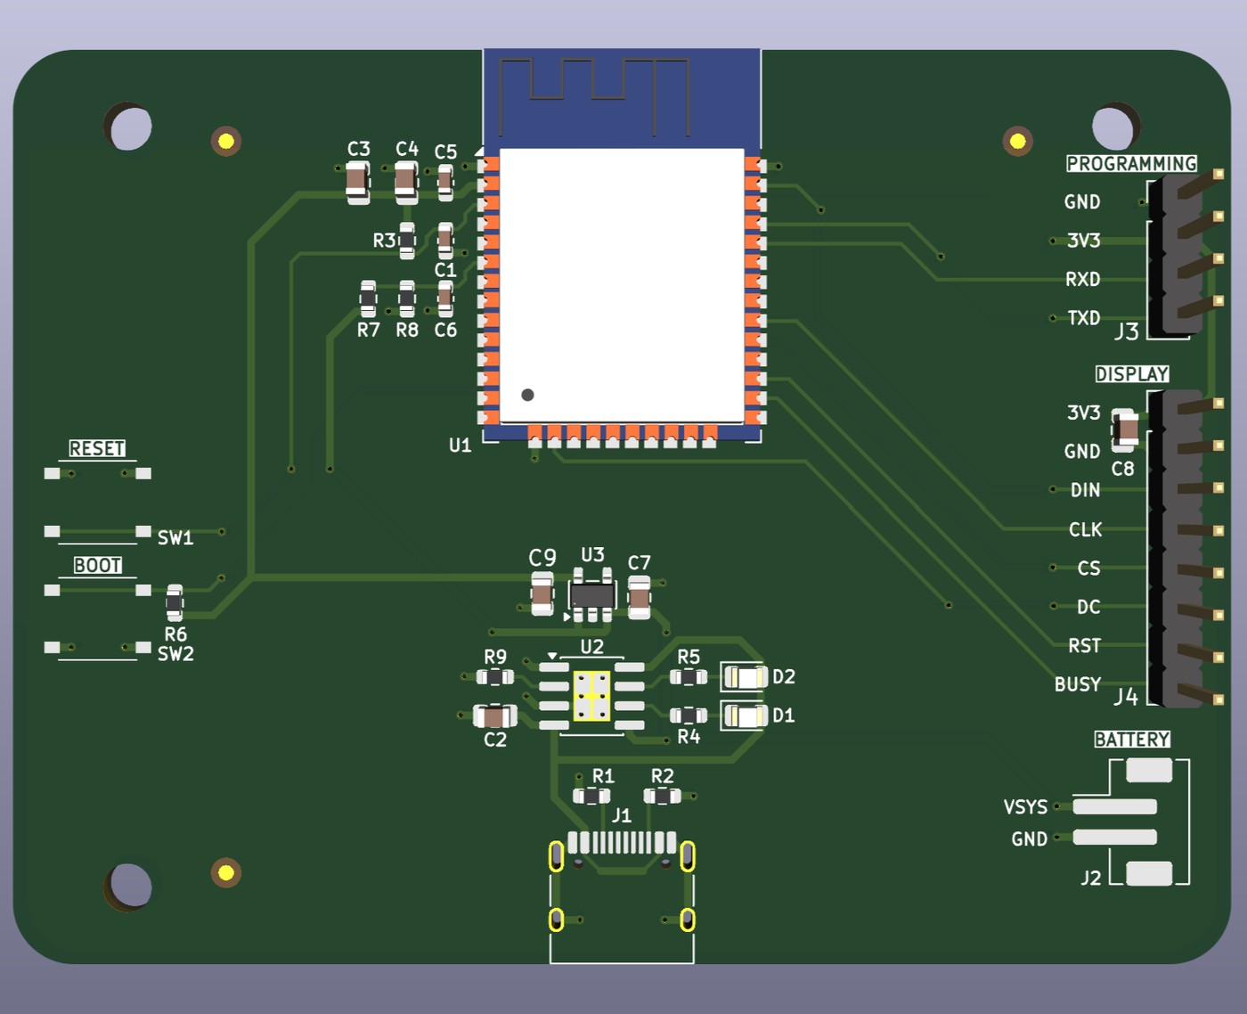Select the C4 capacitor component

click(x=406, y=182)
